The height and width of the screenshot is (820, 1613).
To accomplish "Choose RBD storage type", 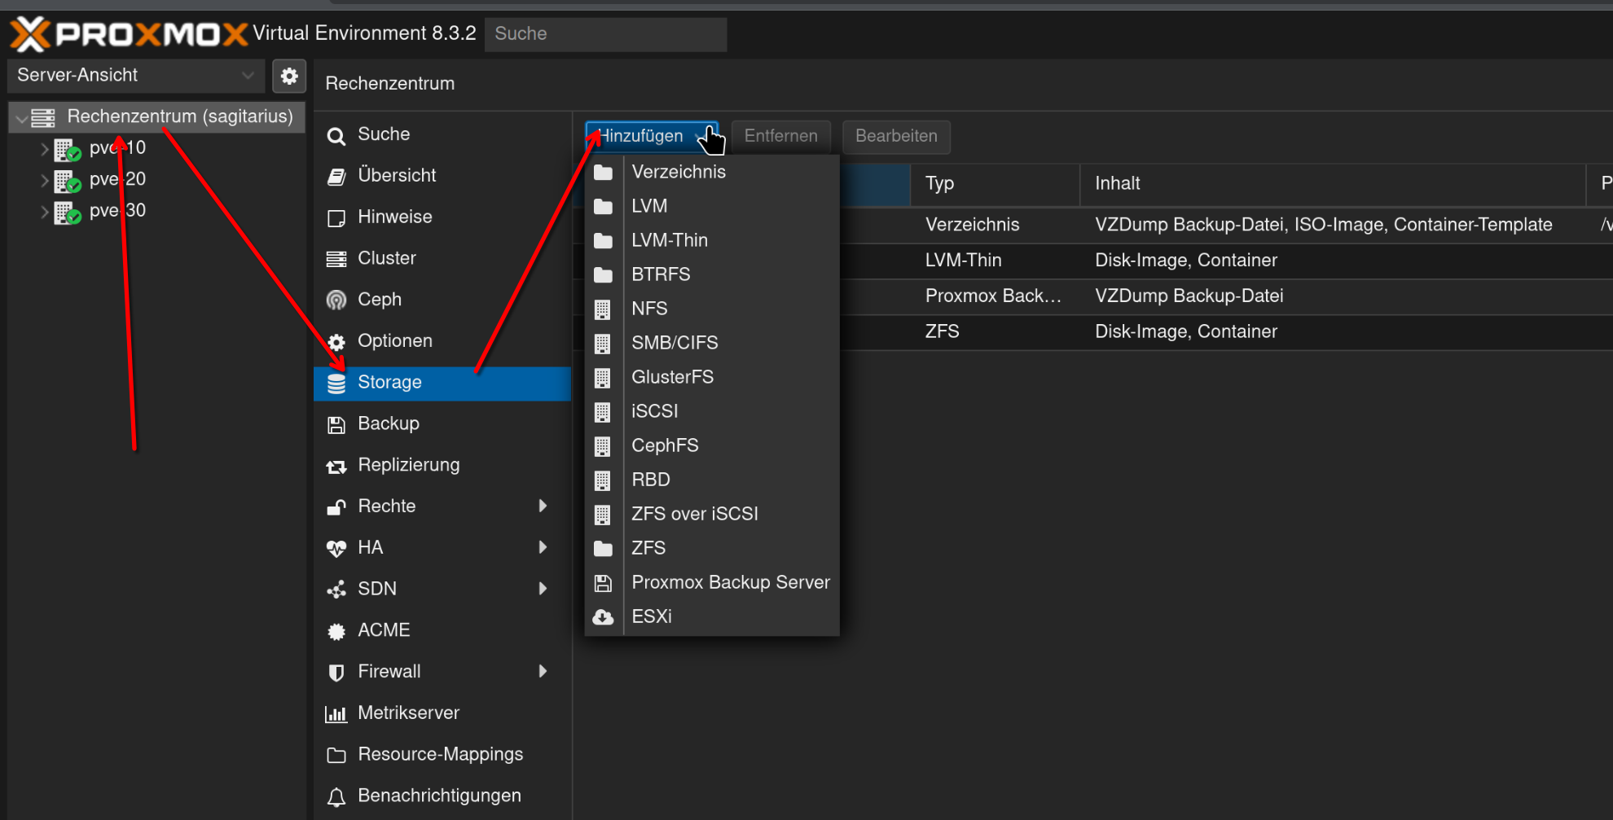I will point(712,480).
